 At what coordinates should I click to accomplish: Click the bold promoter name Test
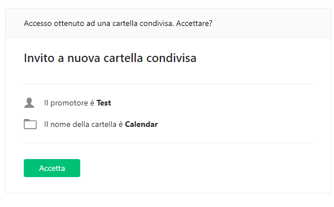104,103
